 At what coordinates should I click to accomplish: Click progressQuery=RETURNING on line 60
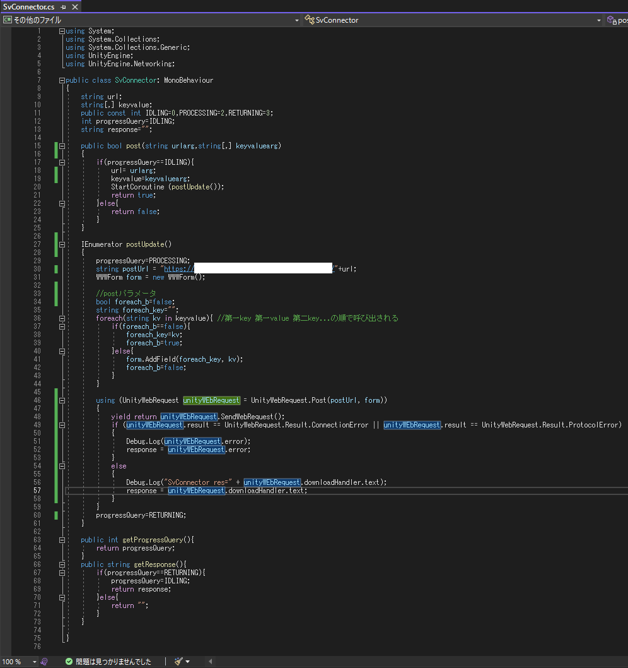(141, 515)
